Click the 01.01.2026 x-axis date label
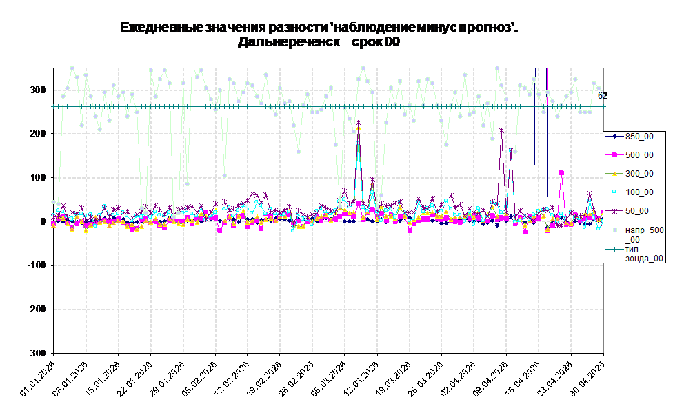 click(x=39, y=379)
